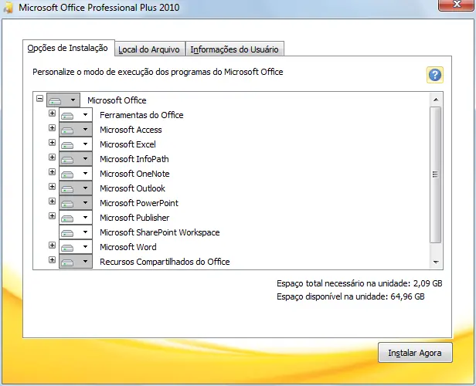This screenshot has width=476, height=386.
Task: Open install option dropdown for Microsoft Office
Action: 63,100
